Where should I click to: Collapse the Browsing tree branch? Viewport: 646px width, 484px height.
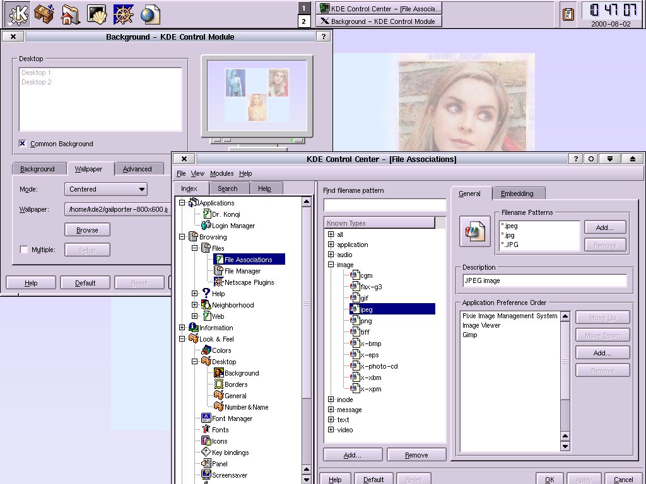click(x=182, y=237)
